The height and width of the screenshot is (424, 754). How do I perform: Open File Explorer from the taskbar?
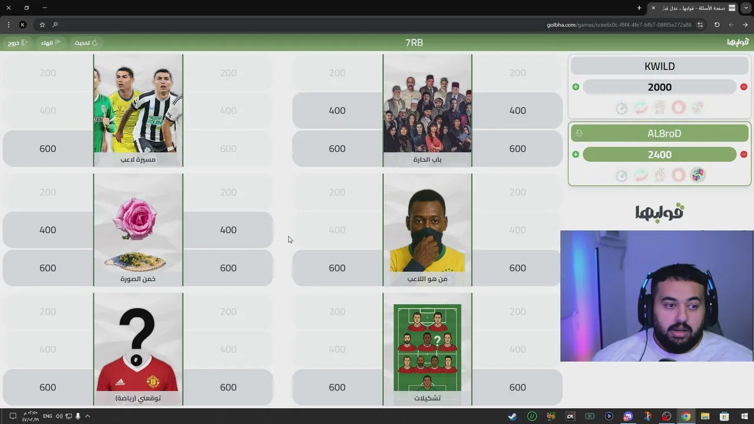705,416
